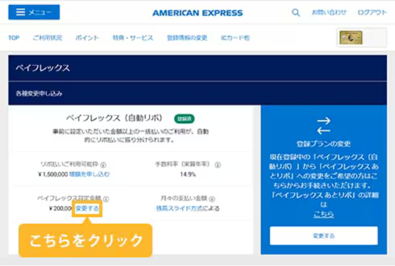
Task: Open the ご利用状況 tab
Action: coord(47,38)
